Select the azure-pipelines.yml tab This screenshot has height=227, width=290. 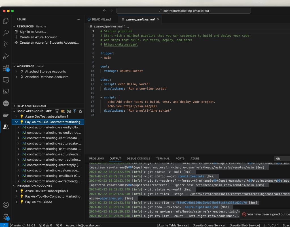140,19
